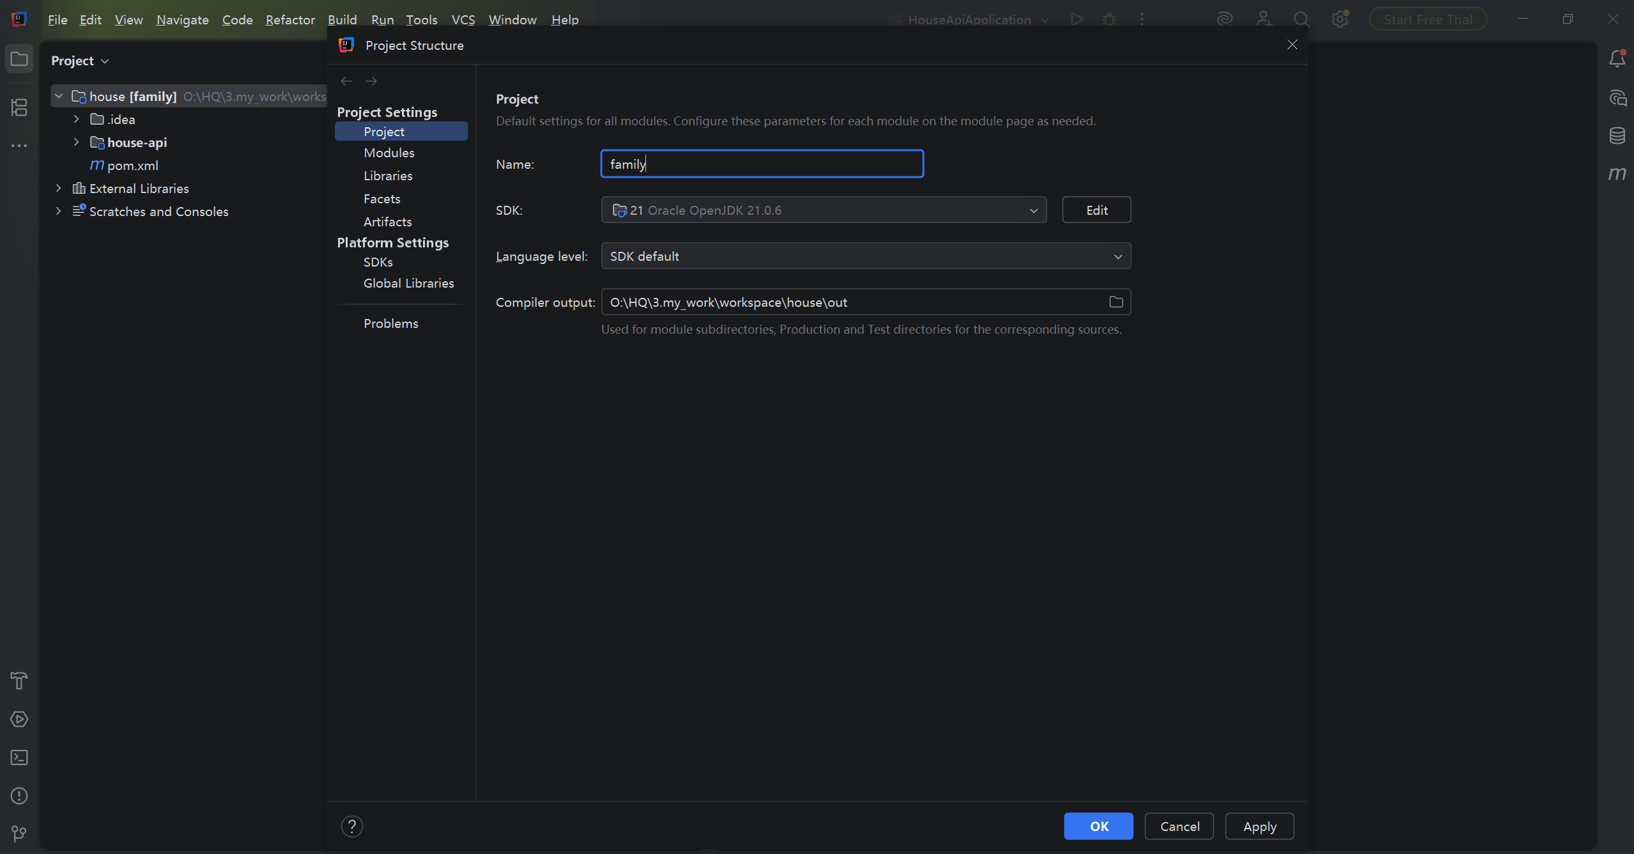This screenshot has width=1634, height=854.
Task: Select Modules in Project Settings
Action: tap(389, 153)
